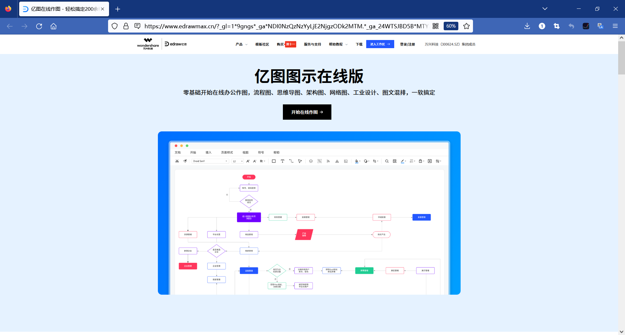Screen dimensions: 625x335
Task: Open the browser home page
Action: click(x=53, y=26)
